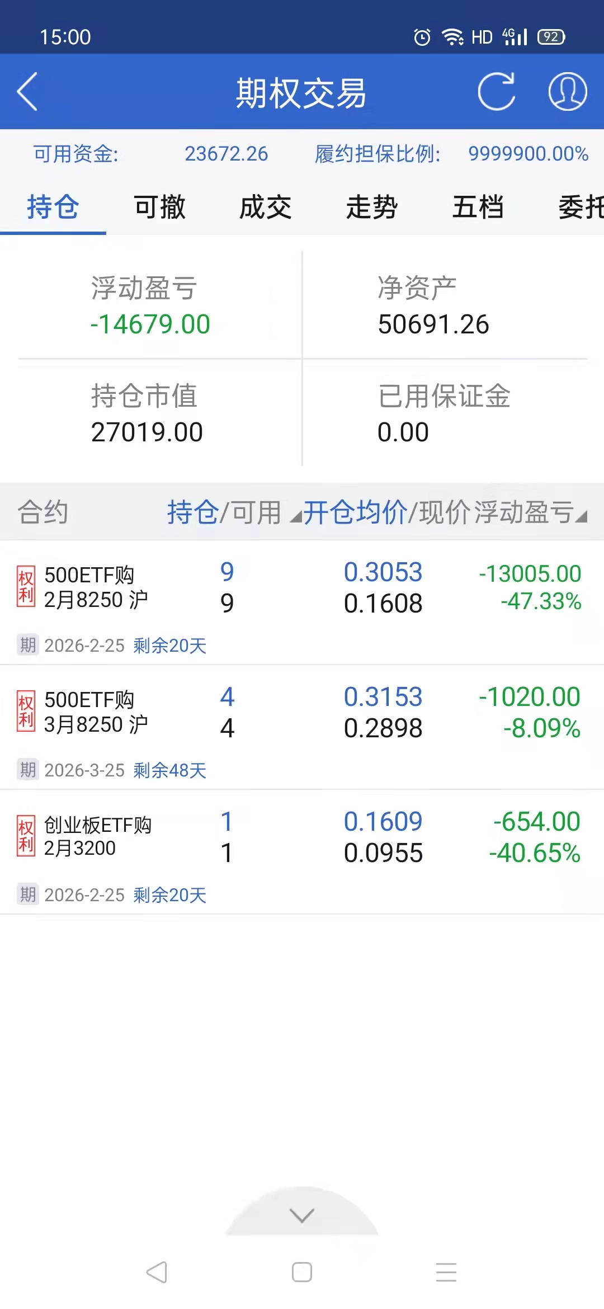Image resolution: width=604 pixels, height=1309 pixels.
Task: Select the 500ETF购 2月8250 position row
Action: (302, 587)
